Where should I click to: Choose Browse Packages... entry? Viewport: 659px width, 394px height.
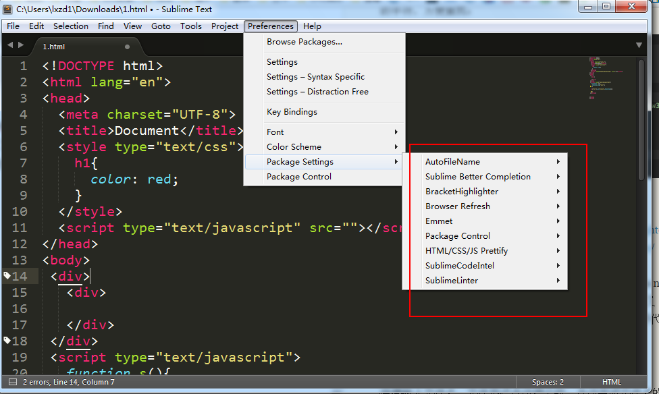coord(324,42)
